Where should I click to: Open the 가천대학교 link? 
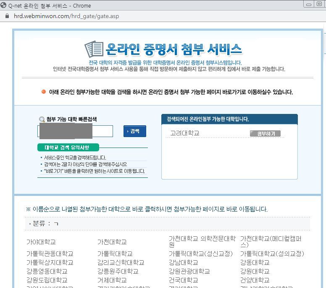point(112,242)
